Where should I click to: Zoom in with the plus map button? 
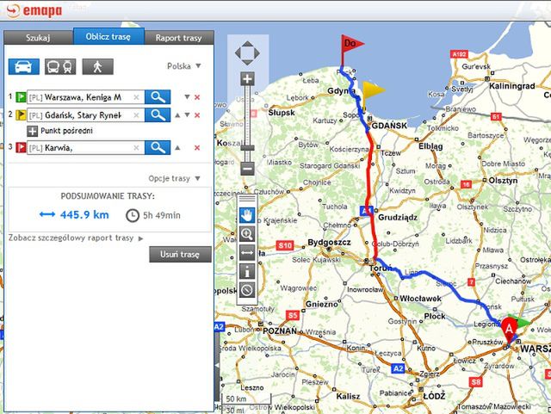247,79
